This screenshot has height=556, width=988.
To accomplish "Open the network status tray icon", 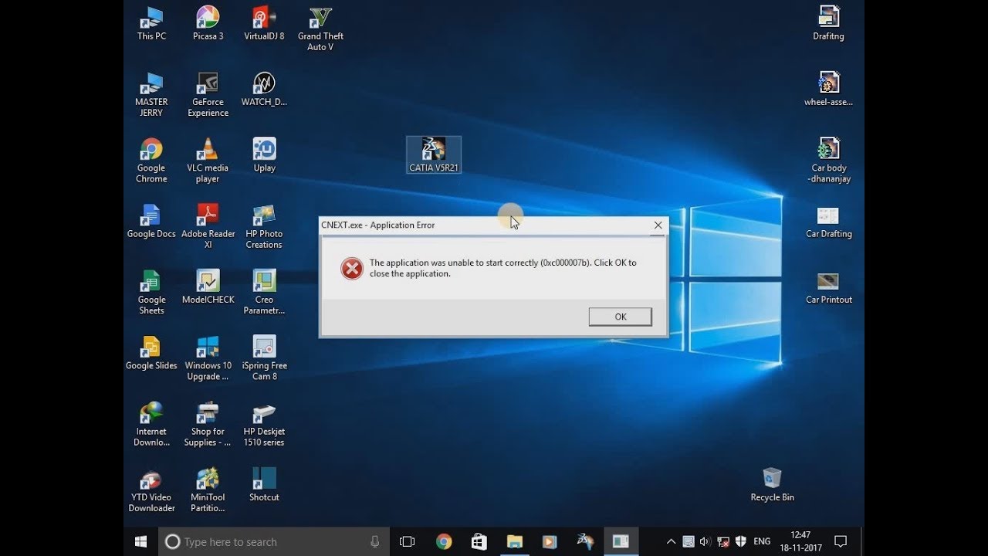I will pos(723,541).
